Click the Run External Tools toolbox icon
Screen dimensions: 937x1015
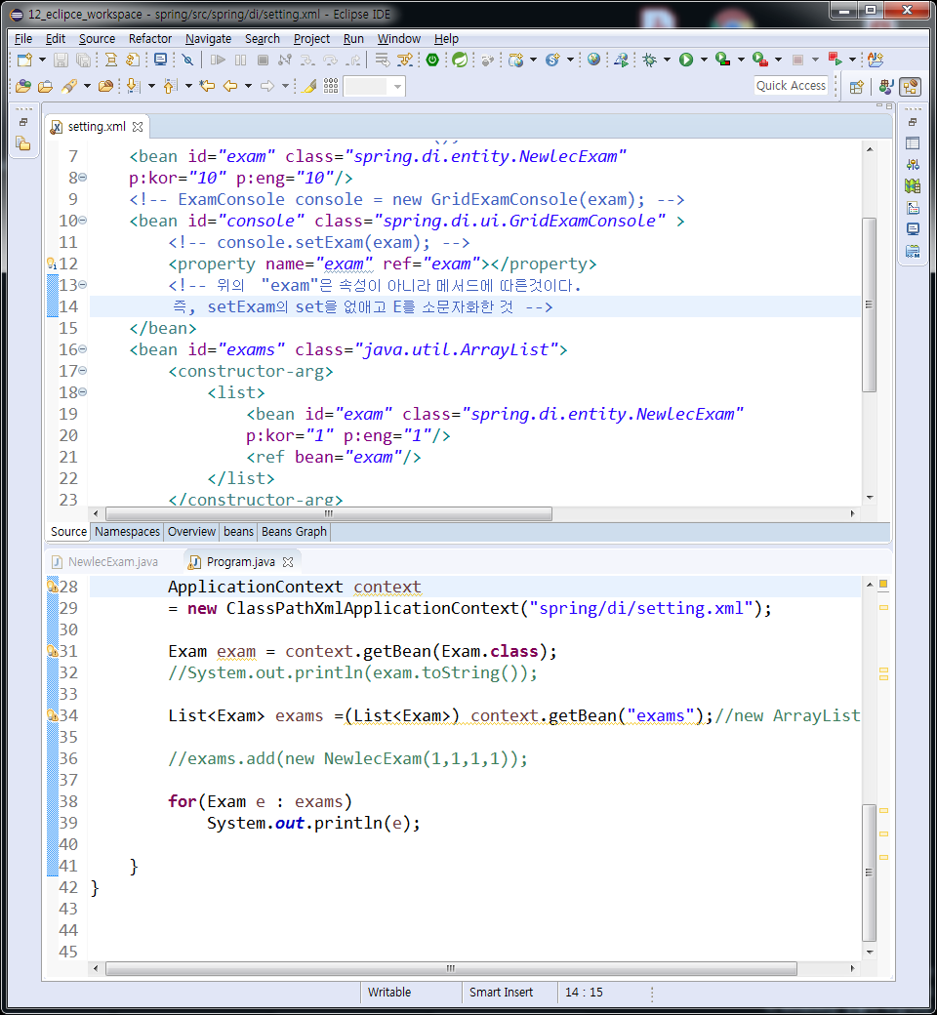[760, 61]
